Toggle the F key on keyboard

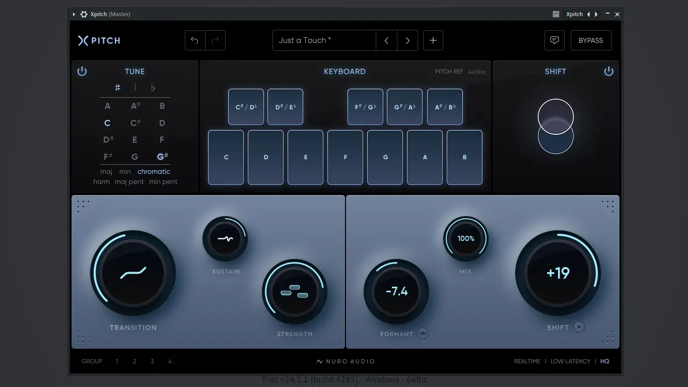(x=345, y=157)
